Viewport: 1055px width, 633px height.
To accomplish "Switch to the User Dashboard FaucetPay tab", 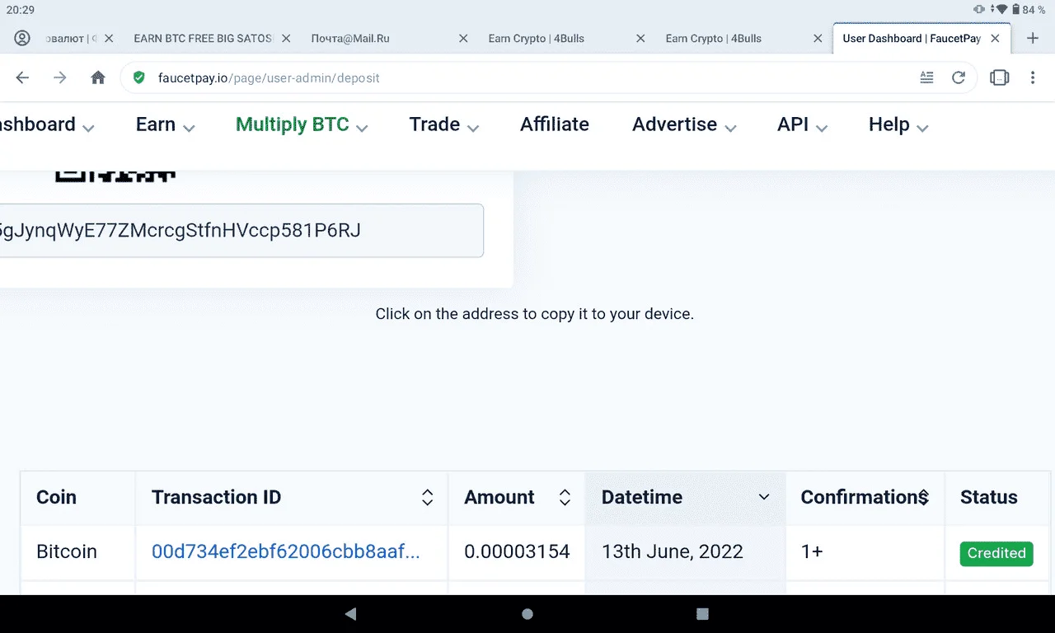I will point(912,38).
